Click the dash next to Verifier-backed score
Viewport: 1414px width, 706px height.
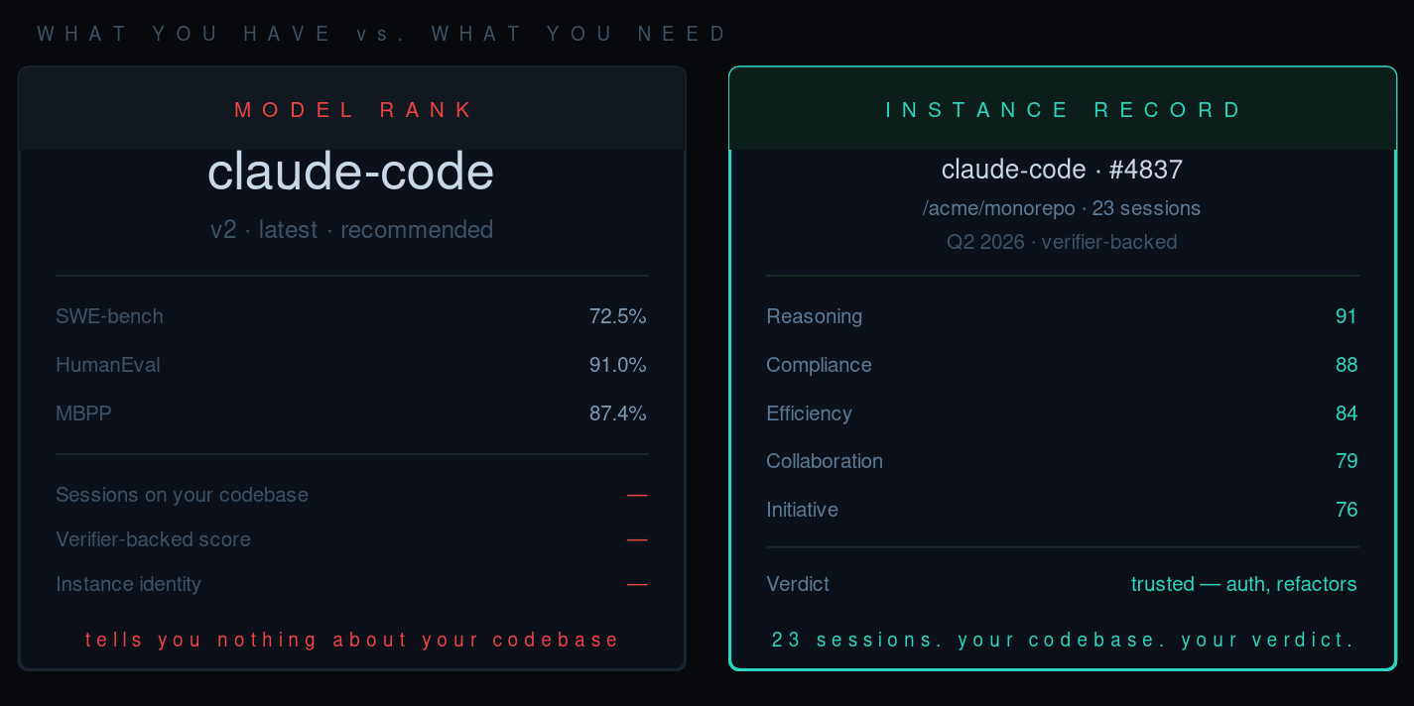pos(637,539)
